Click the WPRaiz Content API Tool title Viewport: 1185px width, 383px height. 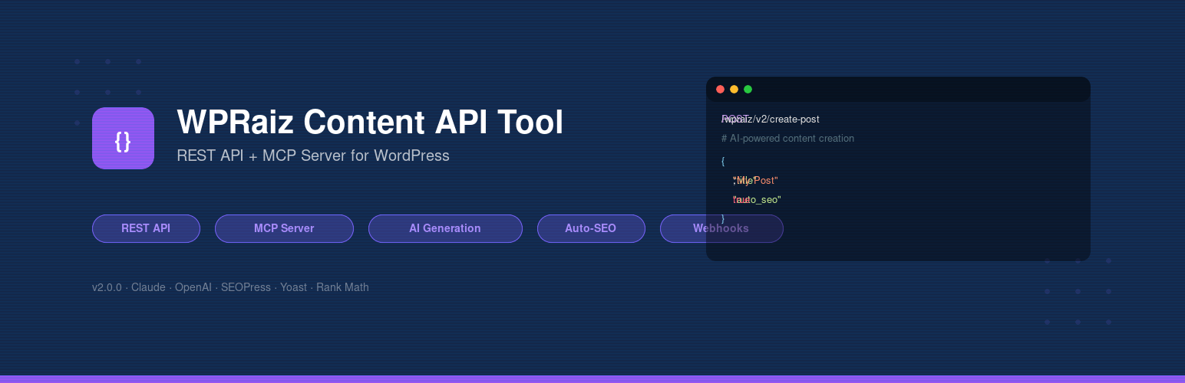click(x=370, y=123)
